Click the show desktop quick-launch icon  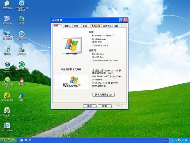30,140
